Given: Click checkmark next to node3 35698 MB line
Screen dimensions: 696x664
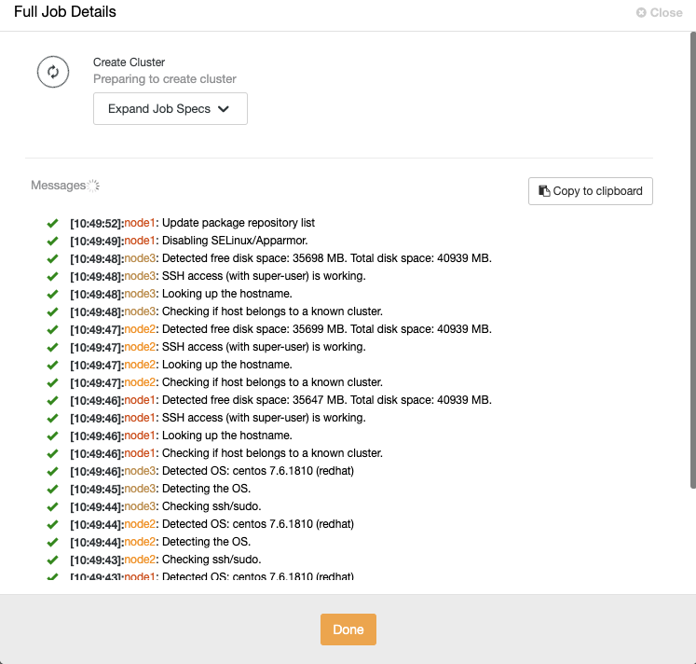Looking at the screenshot, I should [52, 258].
